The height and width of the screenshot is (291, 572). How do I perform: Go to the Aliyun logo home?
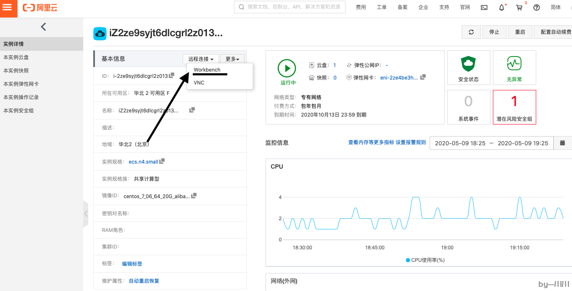40,7
